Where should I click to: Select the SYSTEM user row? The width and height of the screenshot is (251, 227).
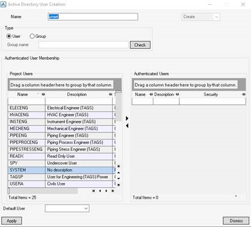(x=62, y=170)
